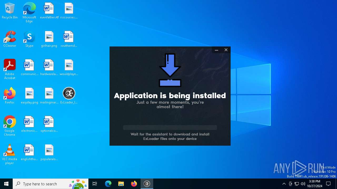Viewport: 337px width, 189px height.
Task: Click the taskbar search box
Action: click(51, 184)
